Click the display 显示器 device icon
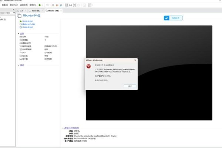 point(21,59)
